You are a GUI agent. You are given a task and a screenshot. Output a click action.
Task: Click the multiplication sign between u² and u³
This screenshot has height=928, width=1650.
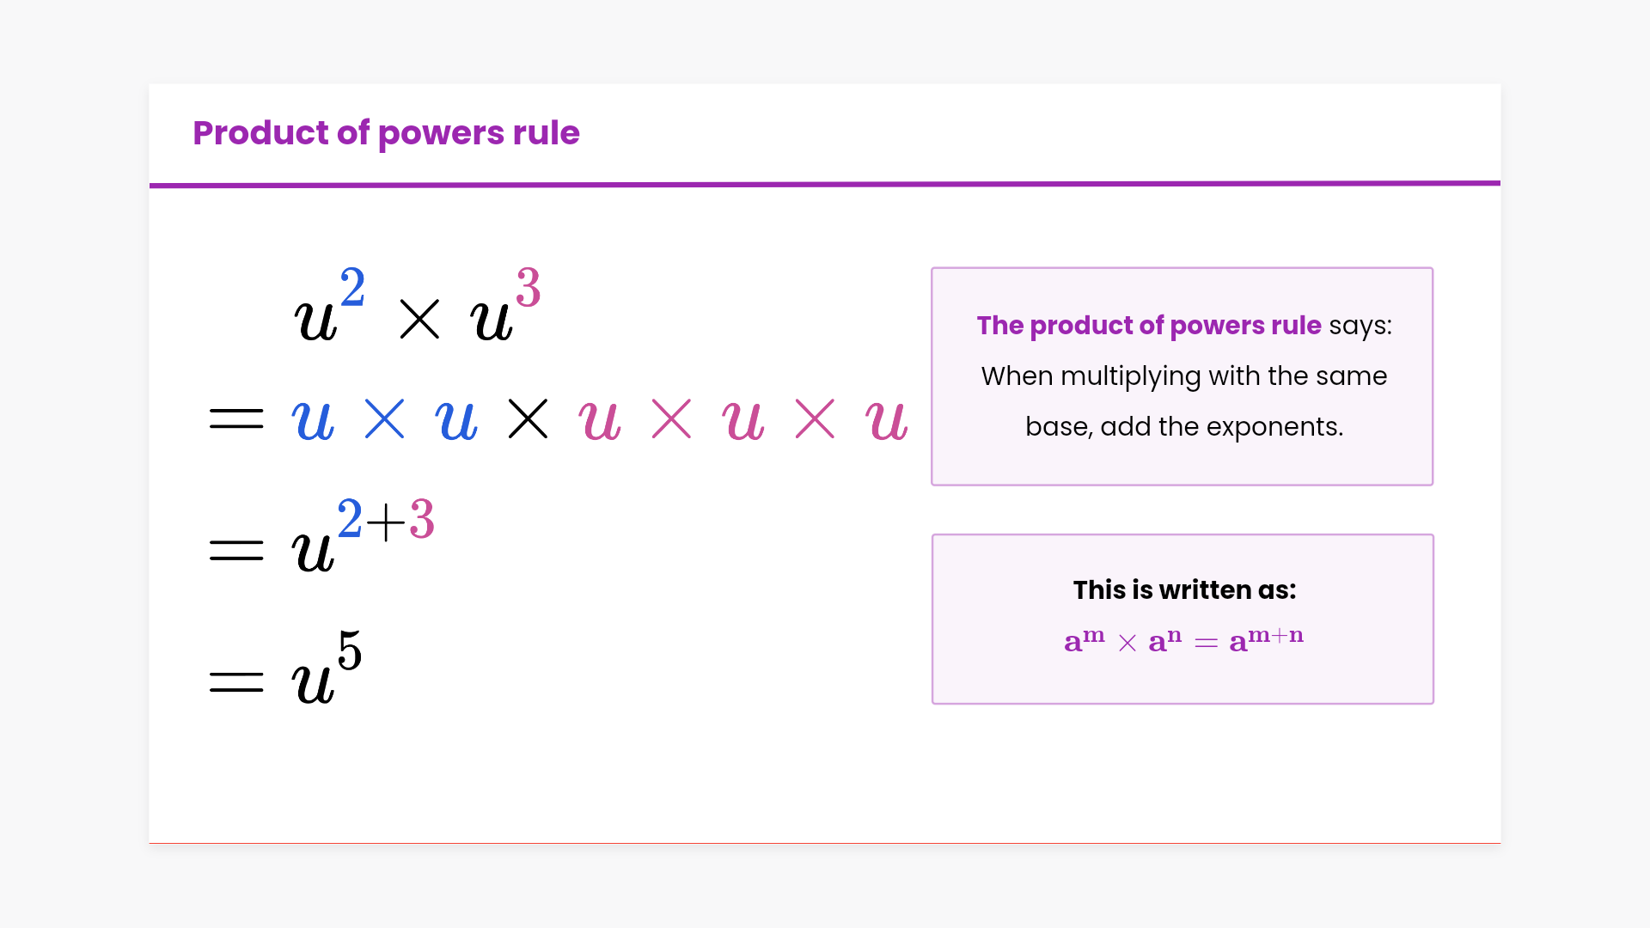419,320
